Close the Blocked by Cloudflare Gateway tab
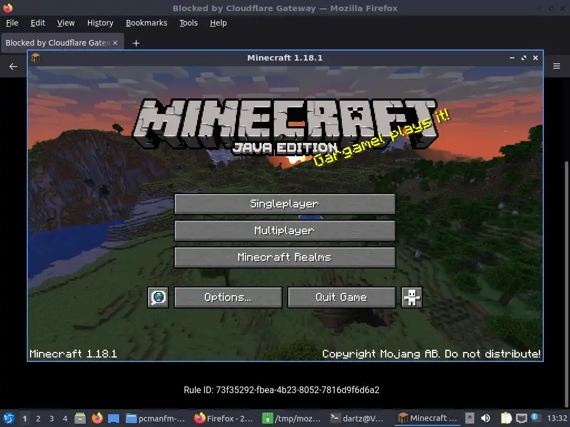The width and height of the screenshot is (570, 427). (115, 43)
